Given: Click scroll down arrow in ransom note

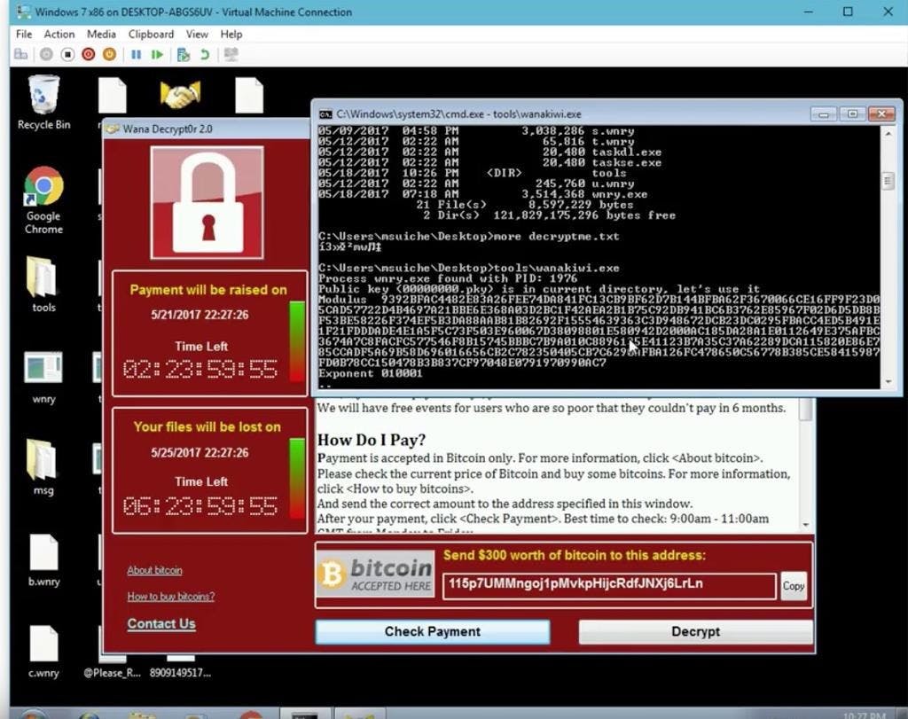Looking at the screenshot, I should [805, 525].
